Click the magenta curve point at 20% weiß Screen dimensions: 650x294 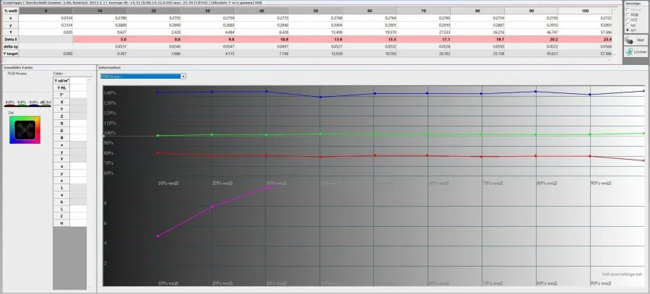click(212, 206)
